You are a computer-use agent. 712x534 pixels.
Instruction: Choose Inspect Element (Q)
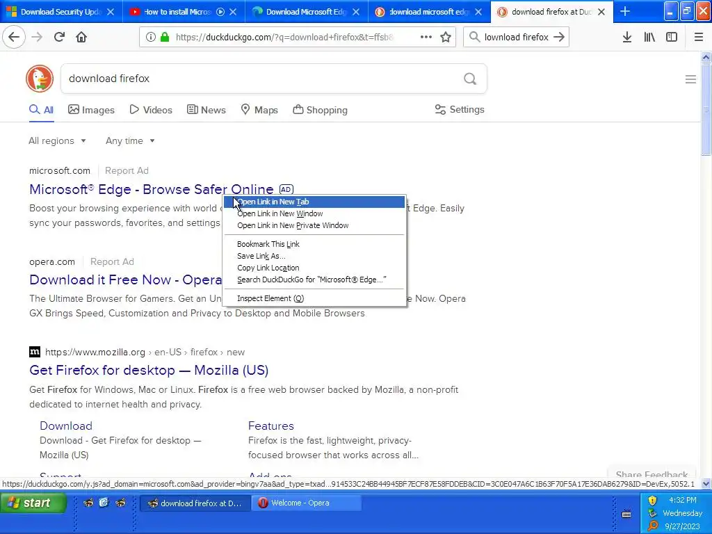click(x=314, y=298)
